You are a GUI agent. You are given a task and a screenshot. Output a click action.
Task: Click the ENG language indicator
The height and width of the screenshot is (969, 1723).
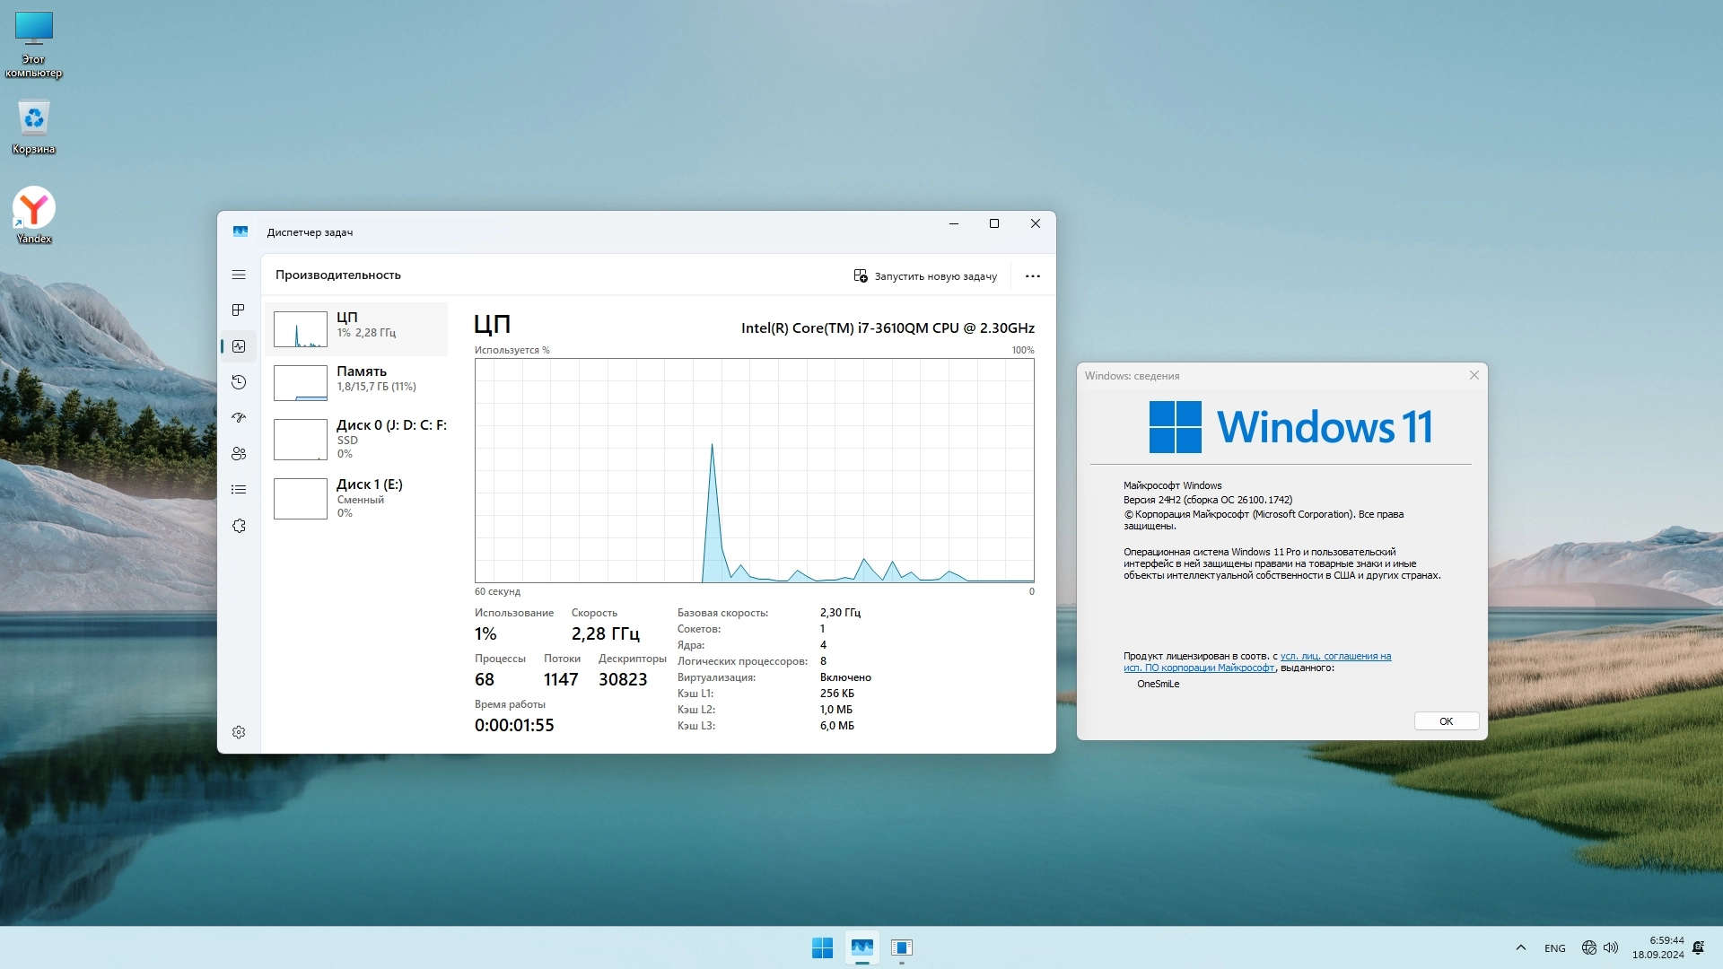(x=1554, y=948)
